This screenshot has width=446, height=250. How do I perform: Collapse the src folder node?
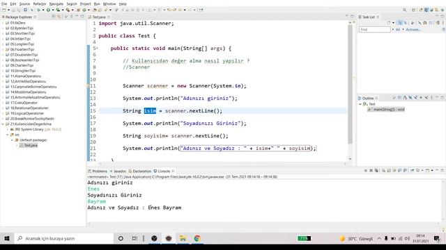(8, 135)
